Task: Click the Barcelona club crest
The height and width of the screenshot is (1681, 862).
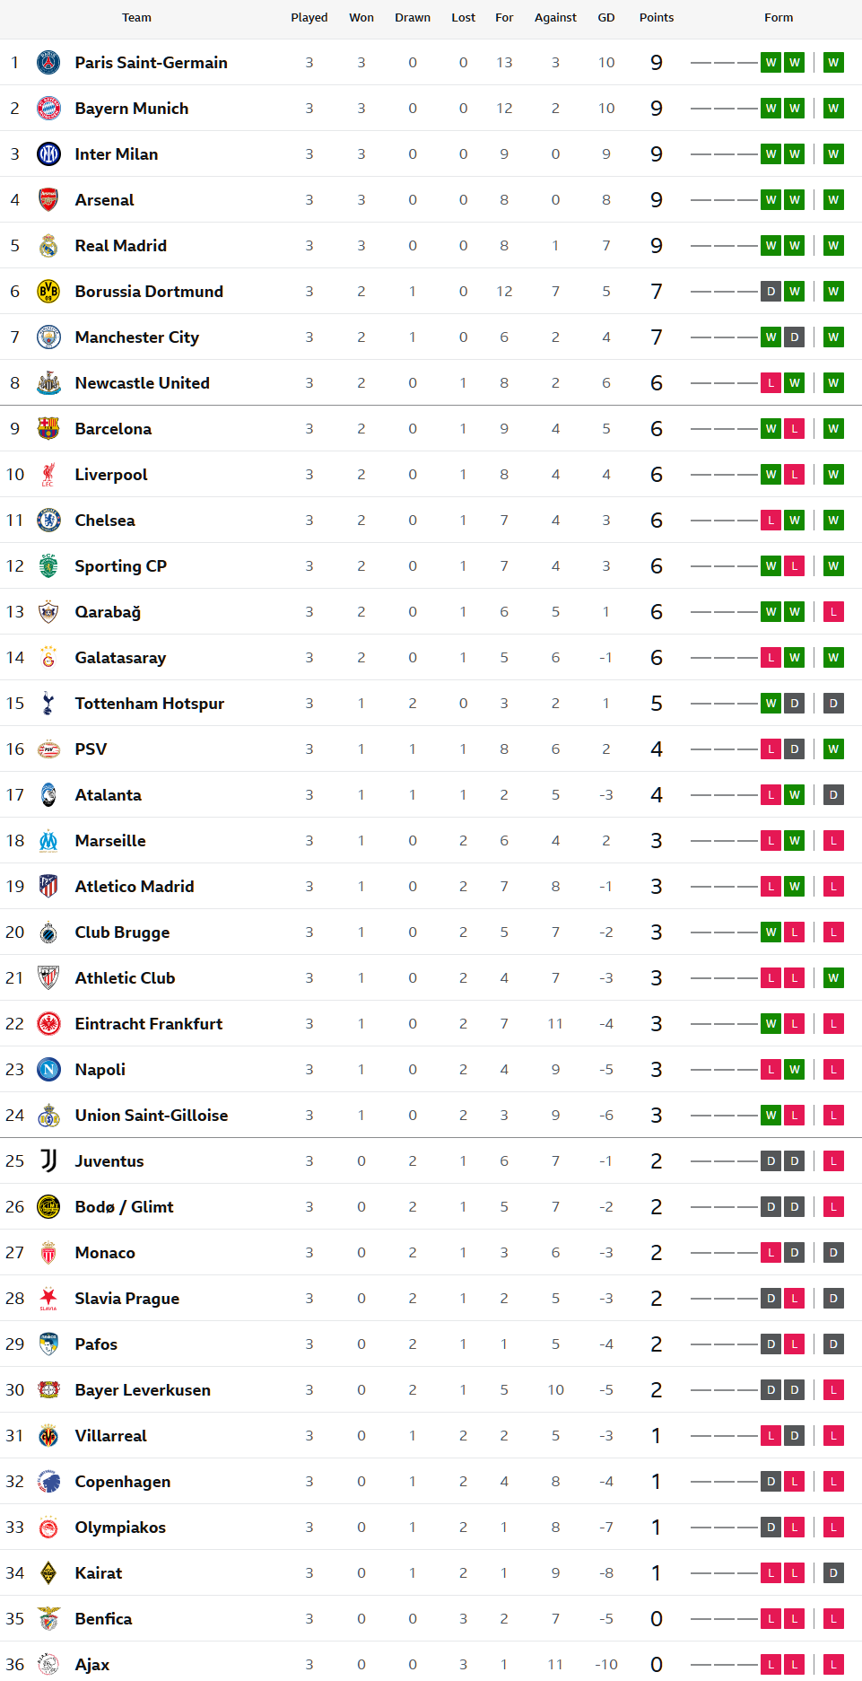Action: tap(48, 429)
